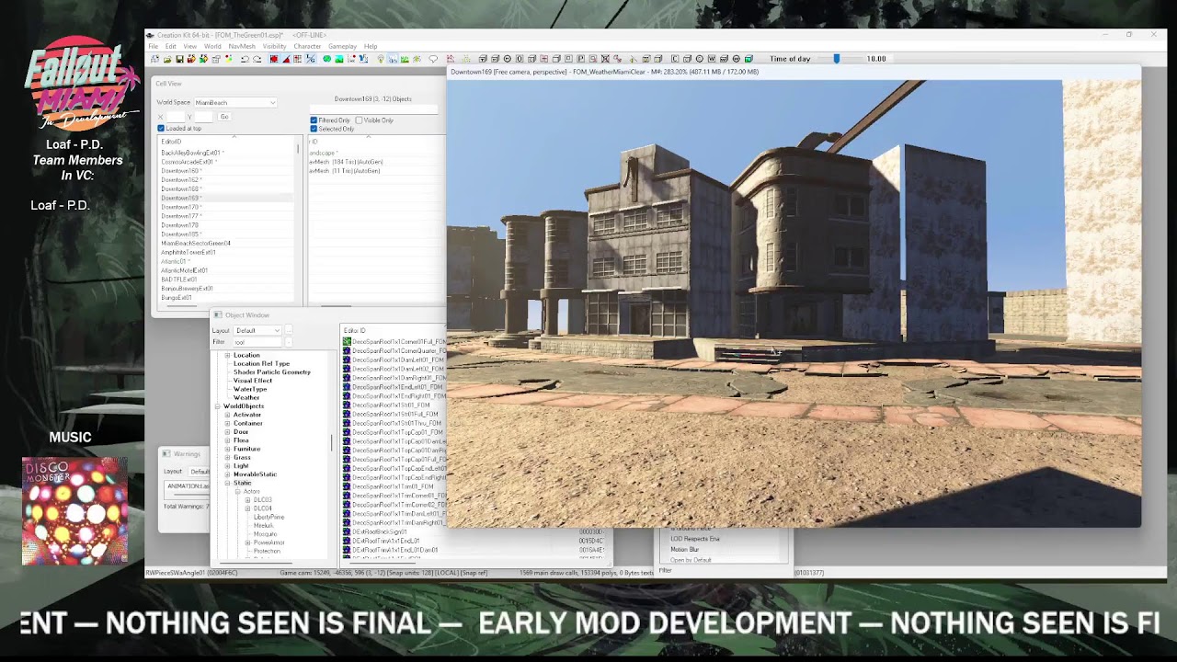Select the BackAlleyBowlingExt01 cell row
Viewport: 1177px width, 662px height.
(x=226, y=153)
